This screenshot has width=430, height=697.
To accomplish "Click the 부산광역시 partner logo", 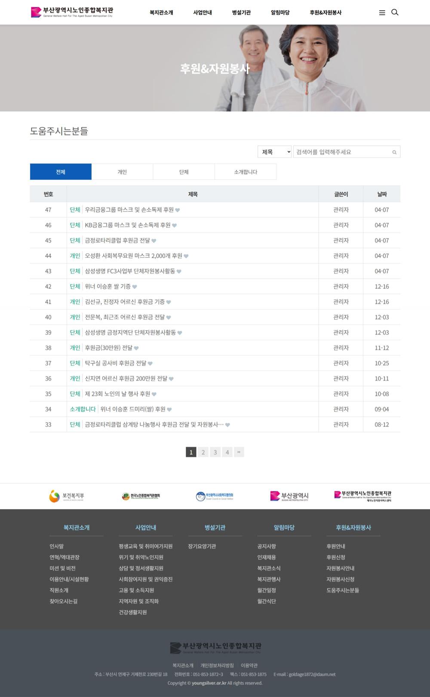I will click(289, 496).
